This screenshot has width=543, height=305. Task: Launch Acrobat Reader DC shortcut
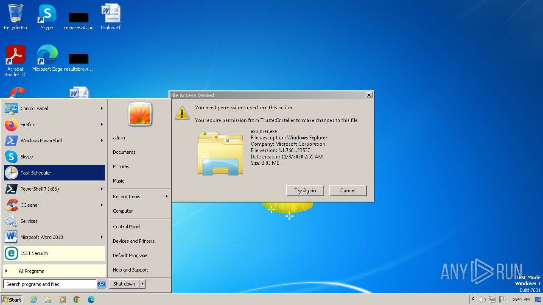pyautogui.click(x=15, y=61)
